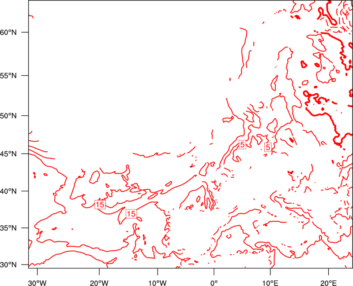Pick the 0° longitude axis label

tap(214, 283)
